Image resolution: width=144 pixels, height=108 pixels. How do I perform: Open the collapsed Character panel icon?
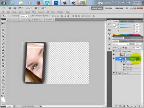[109, 44]
